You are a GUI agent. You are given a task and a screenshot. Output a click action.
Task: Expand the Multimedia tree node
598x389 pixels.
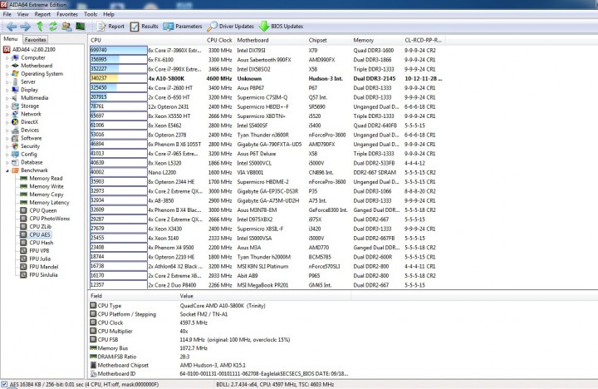[x=7, y=98]
